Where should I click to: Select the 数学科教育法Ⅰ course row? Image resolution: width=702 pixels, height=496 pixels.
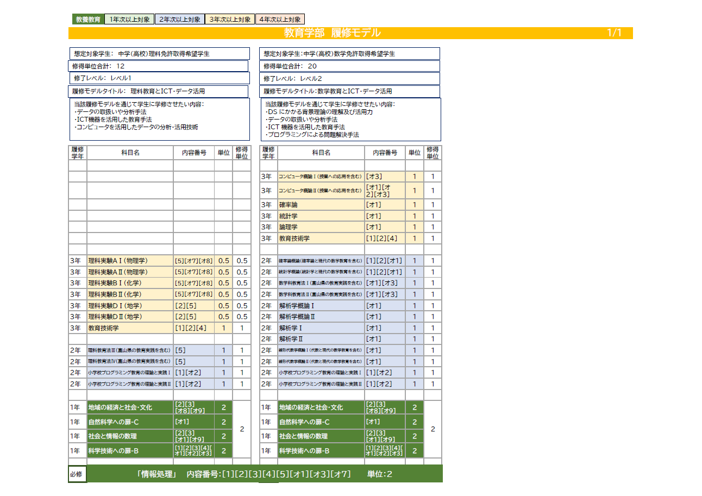tap(351, 283)
